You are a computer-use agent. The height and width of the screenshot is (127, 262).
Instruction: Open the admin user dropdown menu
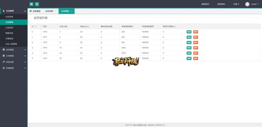[255, 4]
